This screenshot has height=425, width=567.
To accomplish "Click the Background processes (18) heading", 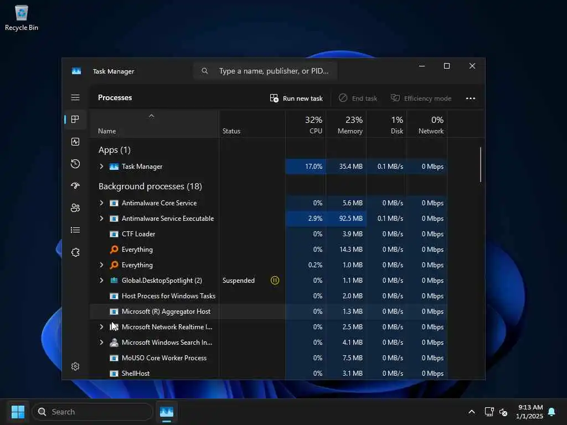I will [150, 186].
